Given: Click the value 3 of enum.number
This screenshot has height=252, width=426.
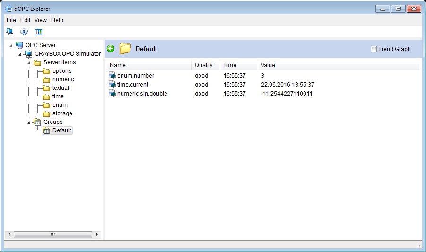Looking at the screenshot, I should click(x=262, y=76).
